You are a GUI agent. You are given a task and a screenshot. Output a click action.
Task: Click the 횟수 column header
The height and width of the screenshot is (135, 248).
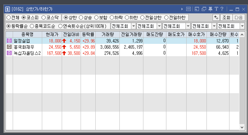click(x=234, y=35)
